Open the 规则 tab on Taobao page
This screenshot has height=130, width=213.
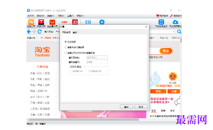coord(163,111)
